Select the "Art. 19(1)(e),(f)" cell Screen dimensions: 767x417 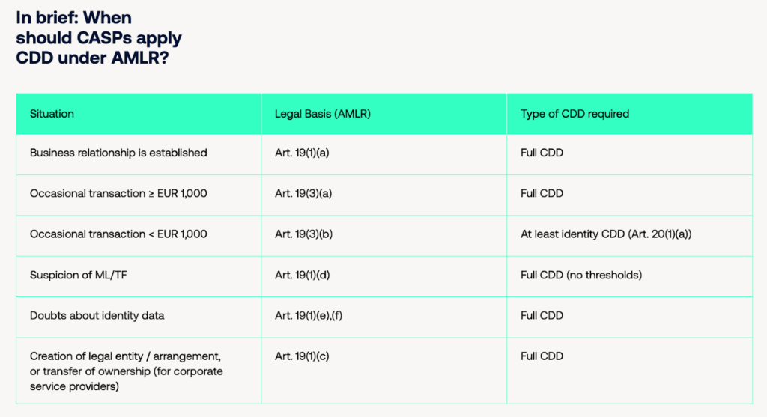(x=309, y=315)
